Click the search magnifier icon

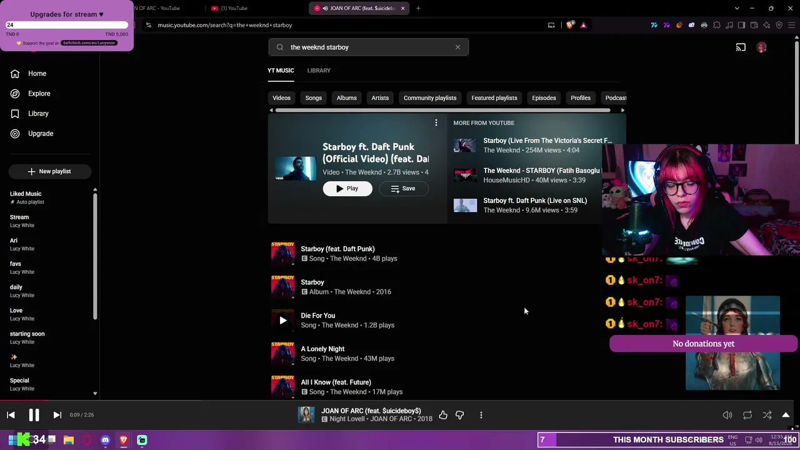tap(279, 47)
